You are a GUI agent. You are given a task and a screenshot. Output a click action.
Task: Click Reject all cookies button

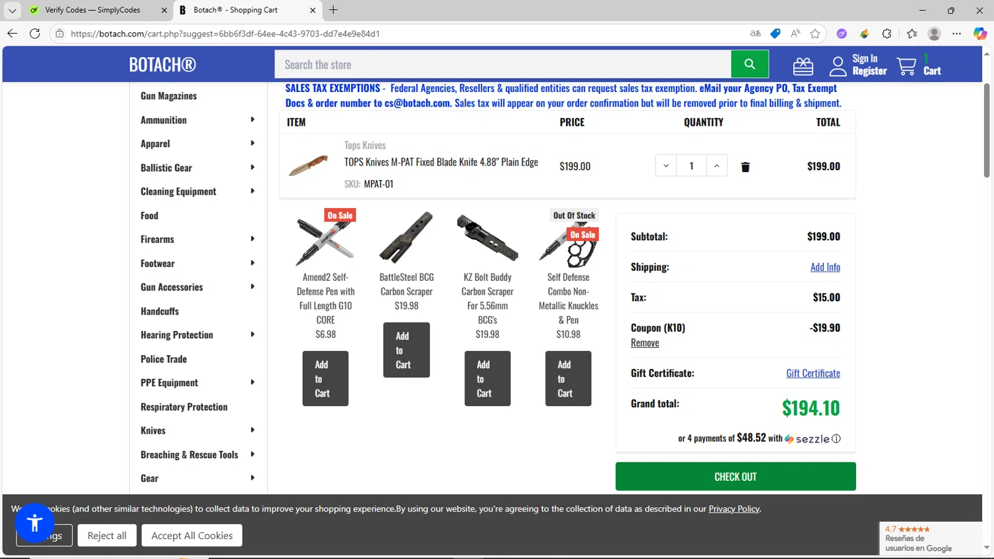(x=107, y=535)
